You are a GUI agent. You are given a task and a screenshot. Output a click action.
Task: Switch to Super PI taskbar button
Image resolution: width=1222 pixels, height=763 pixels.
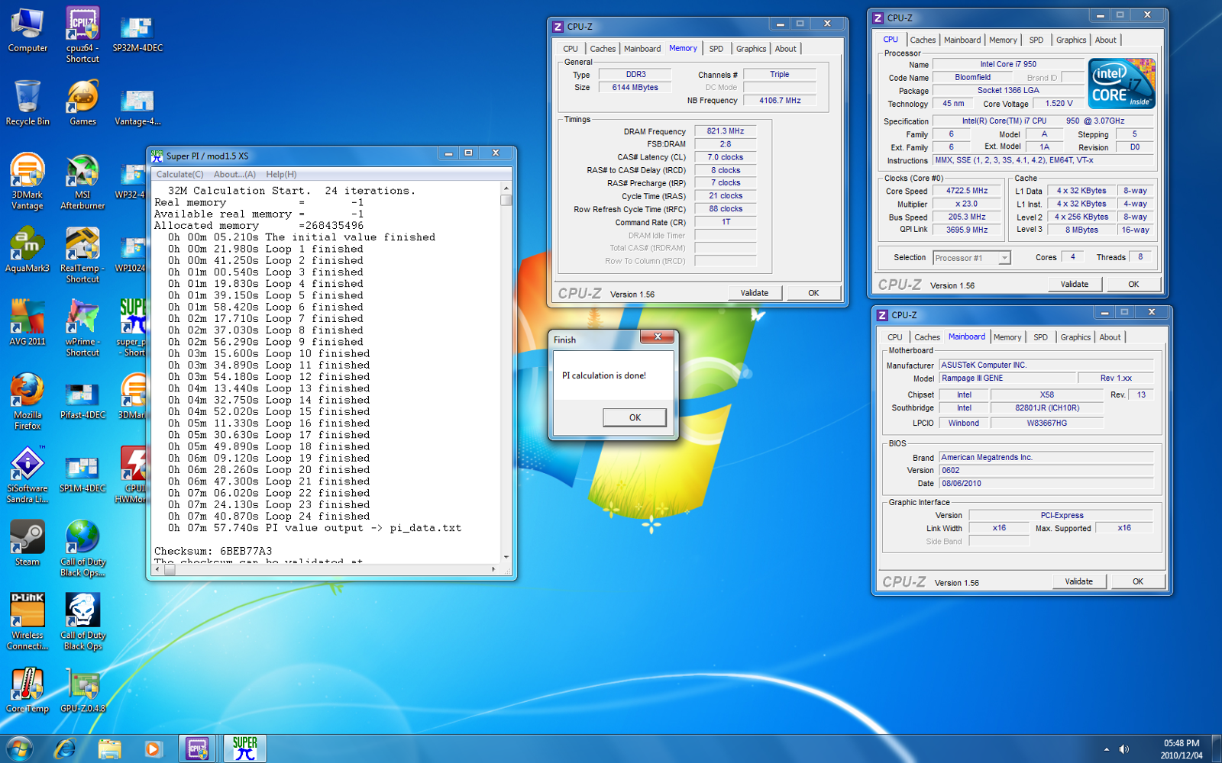[x=244, y=749]
